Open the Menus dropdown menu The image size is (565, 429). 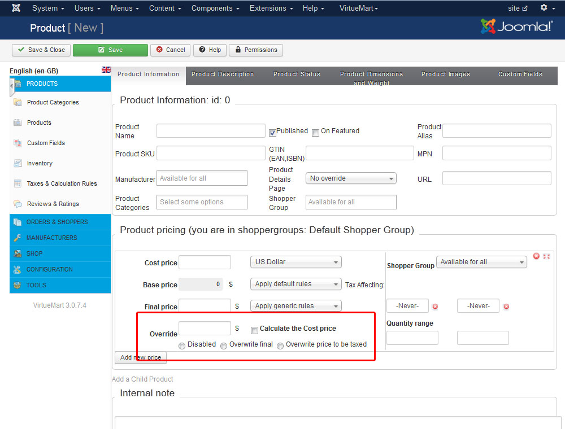pyautogui.click(x=125, y=8)
